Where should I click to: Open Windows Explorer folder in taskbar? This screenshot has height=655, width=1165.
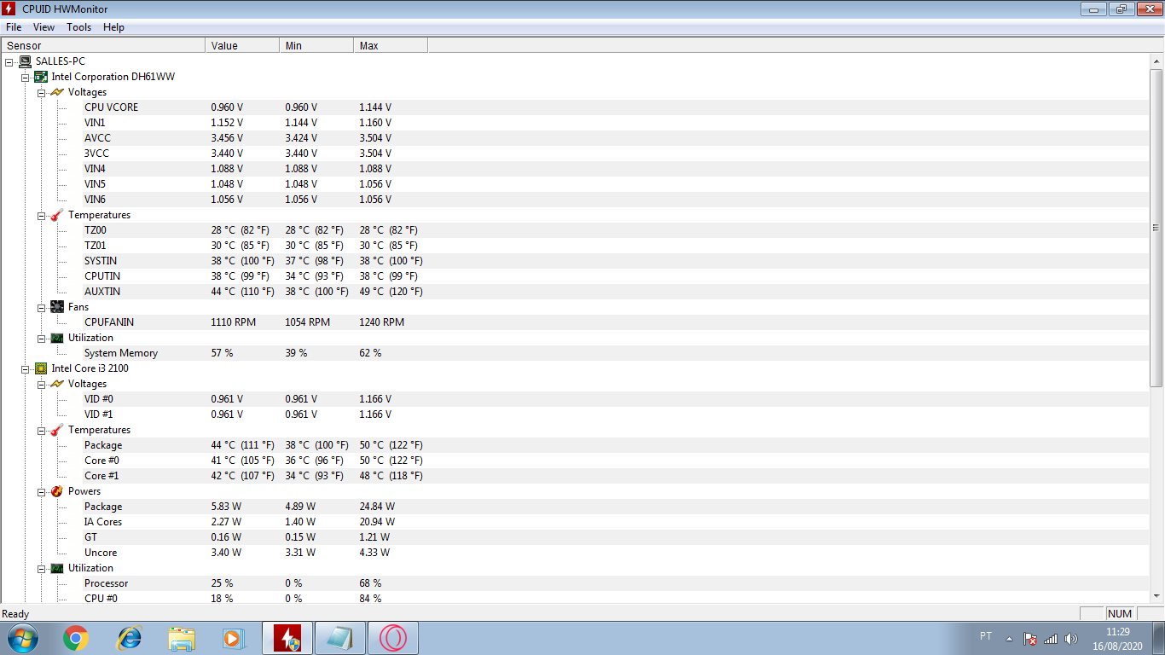(182, 638)
